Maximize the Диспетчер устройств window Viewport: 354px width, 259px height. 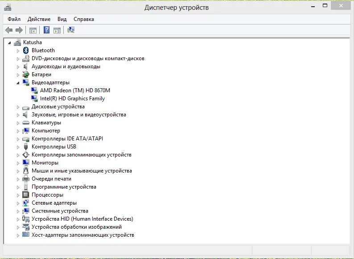coord(325,6)
